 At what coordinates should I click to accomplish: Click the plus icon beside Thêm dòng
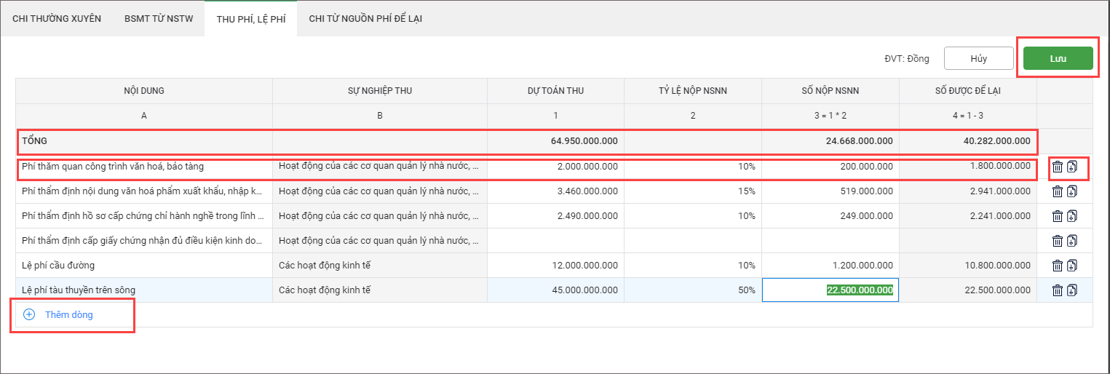(x=29, y=315)
